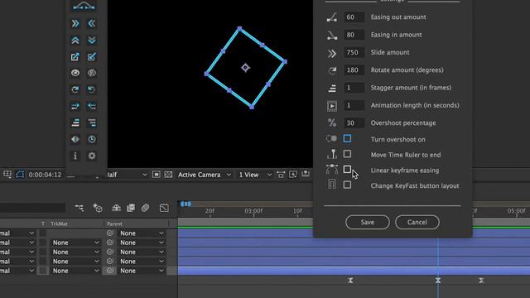The image size is (530, 298).
Task: Click KeyFast right dashed-arrow icon
Action: click(x=75, y=107)
